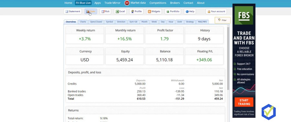
Task: Open the Apps menu
Action: coord(98,3)
